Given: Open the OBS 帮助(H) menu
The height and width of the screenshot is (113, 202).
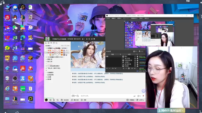Looking at the screenshot, I should coord(147,18).
